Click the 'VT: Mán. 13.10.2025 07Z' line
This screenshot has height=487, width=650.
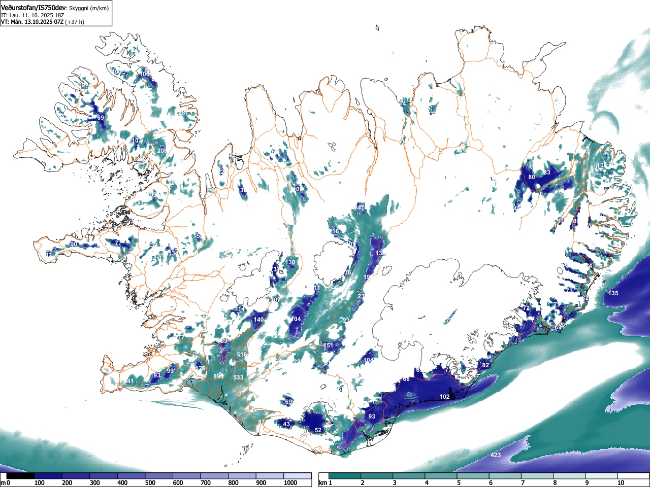click(x=32, y=22)
